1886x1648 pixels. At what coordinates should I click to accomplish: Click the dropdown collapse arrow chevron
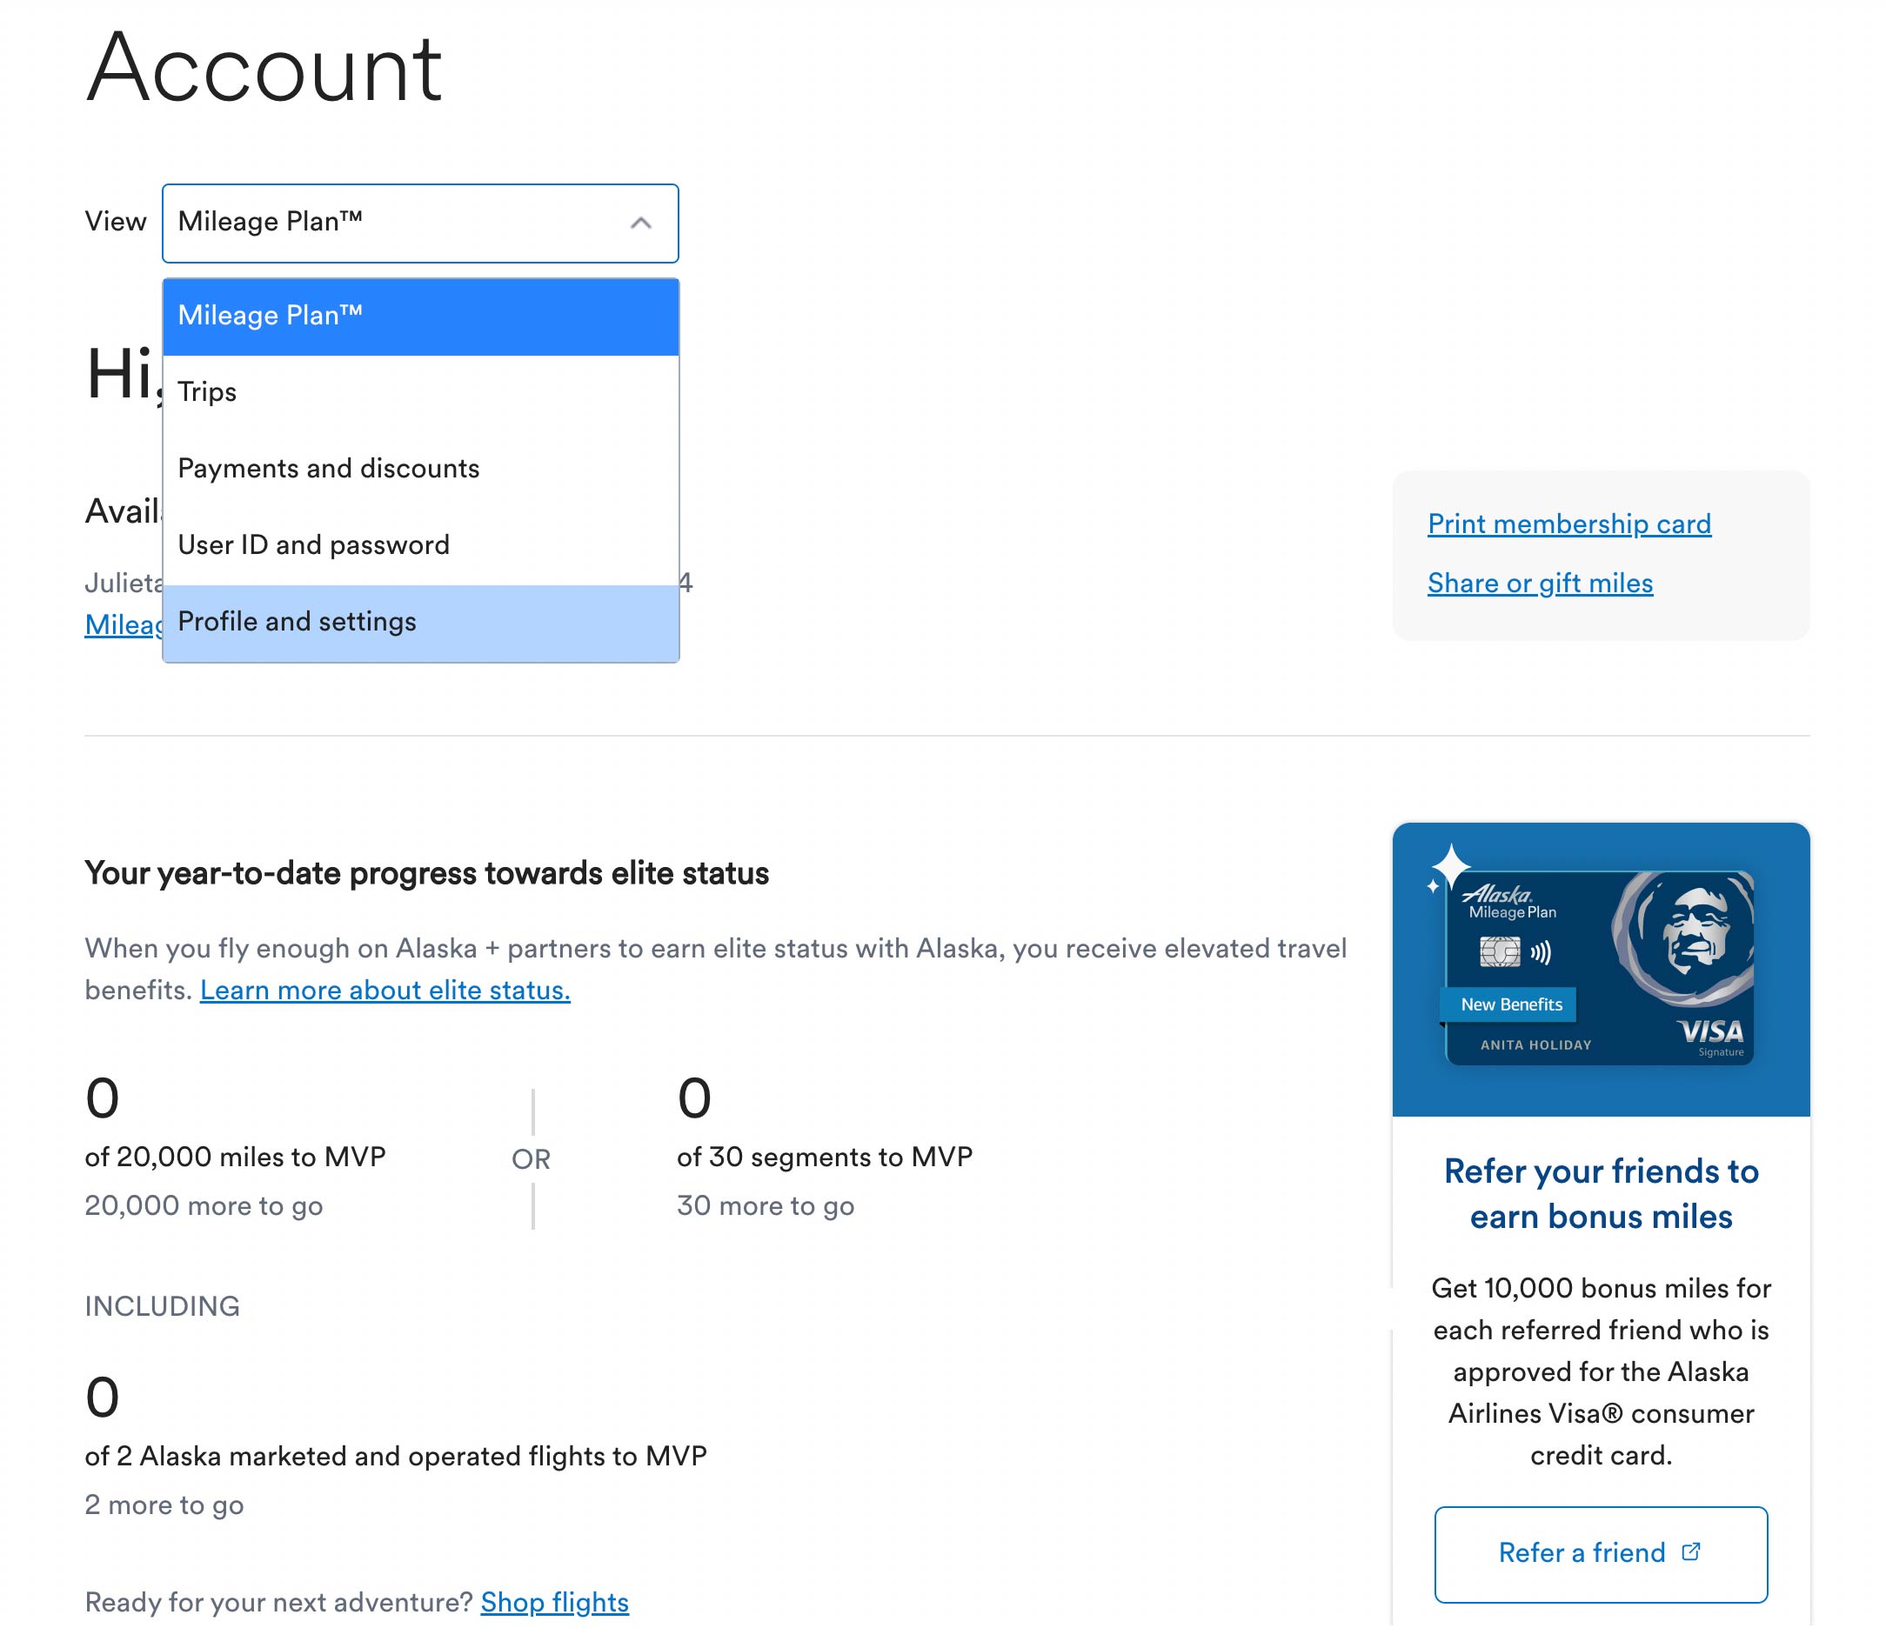(x=640, y=223)
